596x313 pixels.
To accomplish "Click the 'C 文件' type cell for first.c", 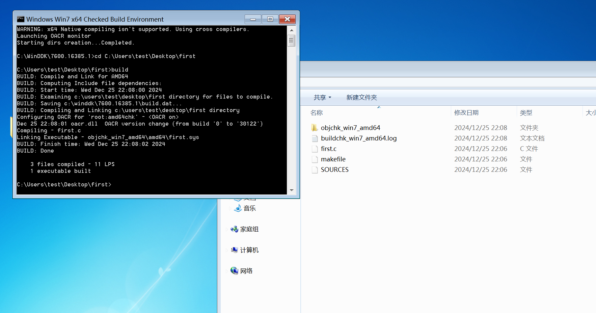I will coord(529,149).
